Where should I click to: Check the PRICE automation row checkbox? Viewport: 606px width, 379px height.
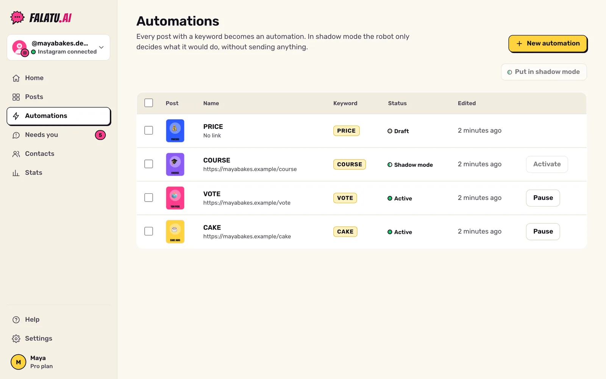(148, 130)
